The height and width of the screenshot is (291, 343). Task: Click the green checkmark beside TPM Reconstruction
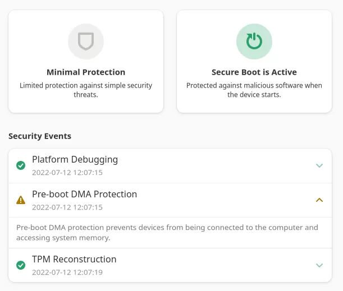coord(21,265)
